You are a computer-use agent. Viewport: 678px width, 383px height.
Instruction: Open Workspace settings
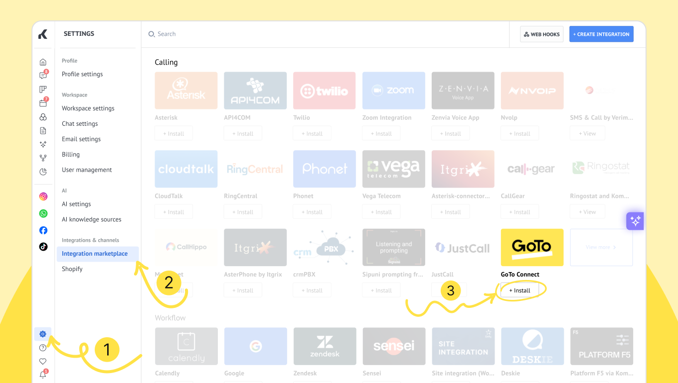88,108
